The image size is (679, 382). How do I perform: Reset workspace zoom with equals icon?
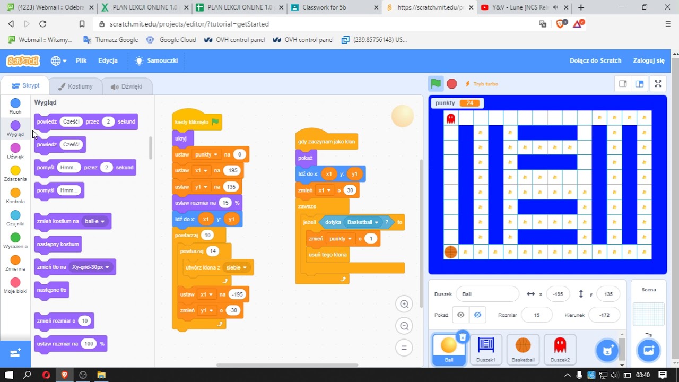pos(404,348)
